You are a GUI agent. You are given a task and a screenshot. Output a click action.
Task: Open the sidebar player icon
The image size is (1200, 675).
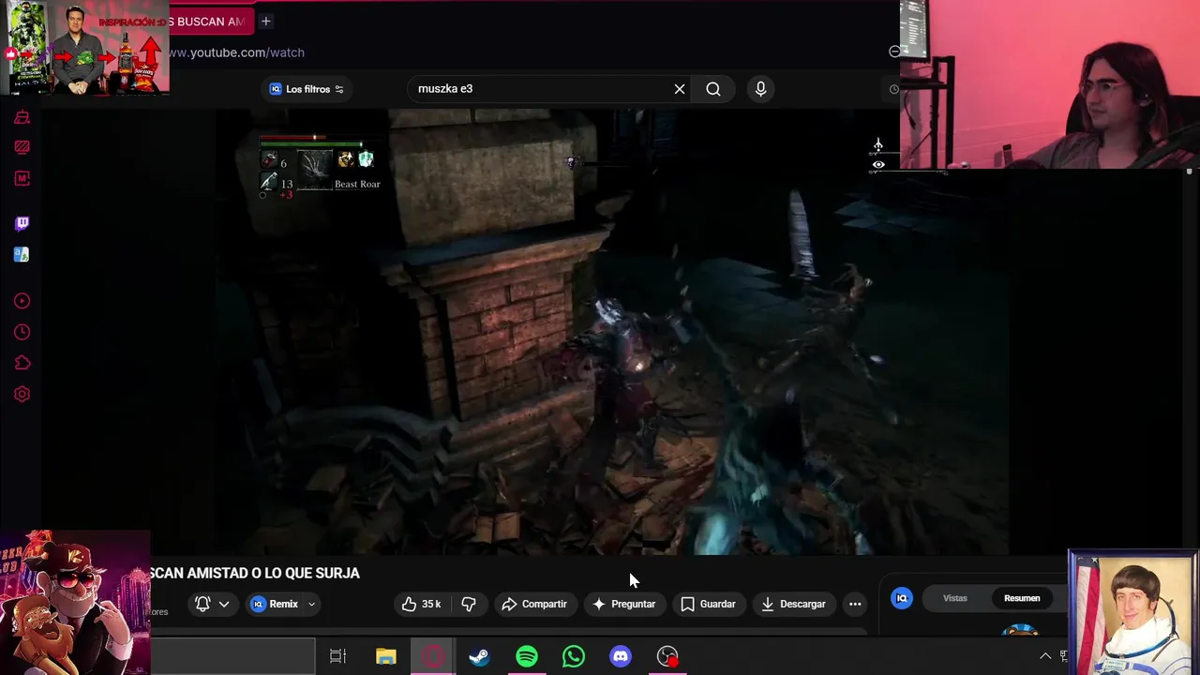click(22, 301)
